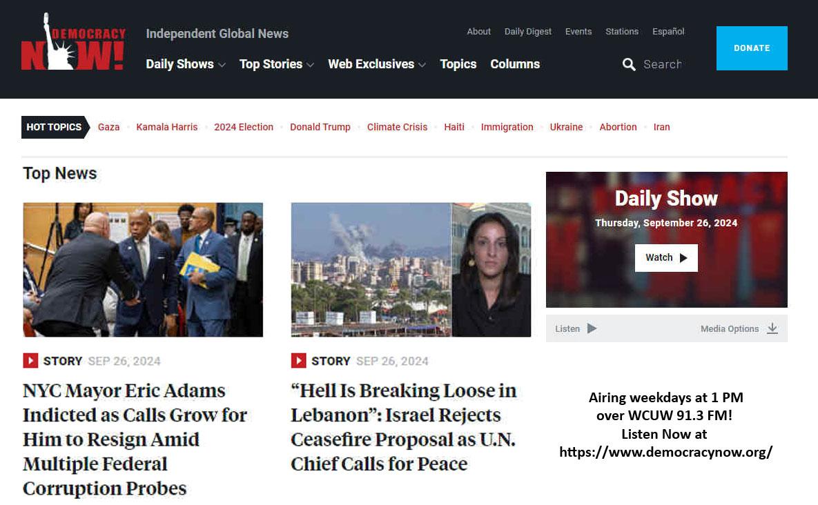Click the red story icon beside Lebanon headline
818x505 pixels.
click(x=298, y=361)
